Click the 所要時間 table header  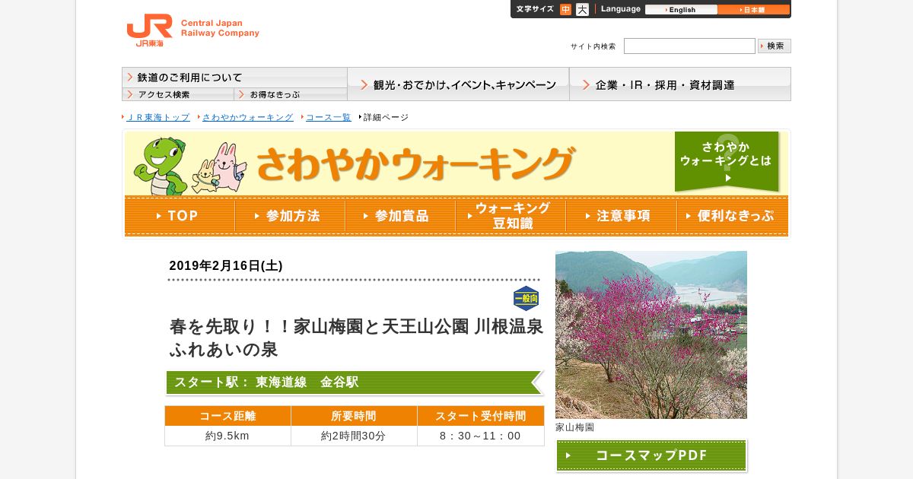point(354,416)
